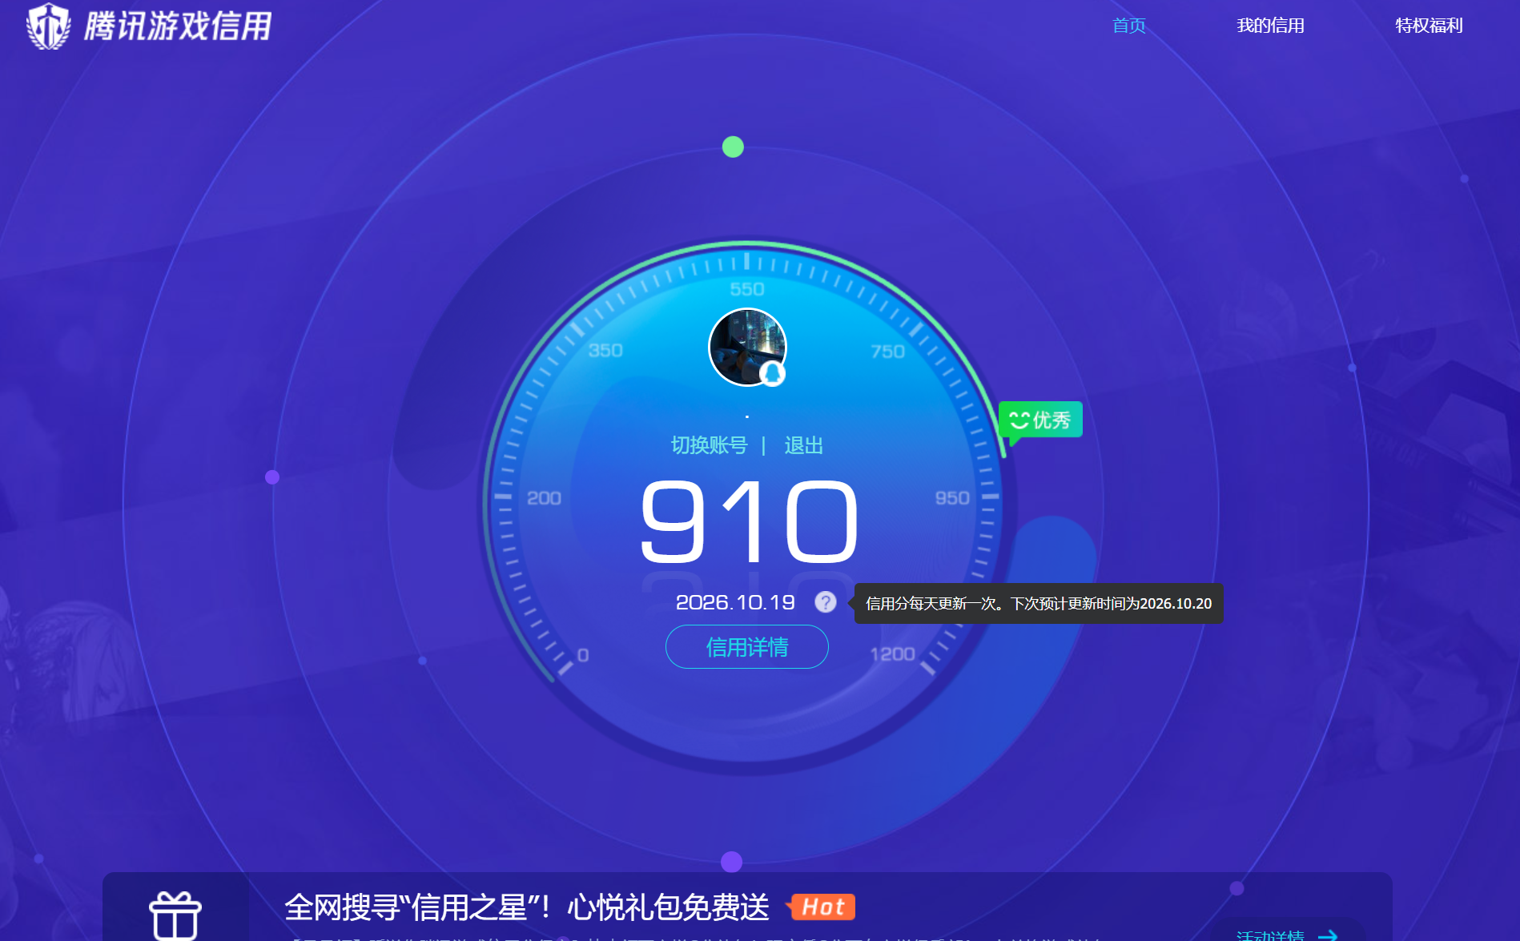Click 切换账号 to switch account
Viewport: 1520px width, 941px height.
(x=709, y=445)
